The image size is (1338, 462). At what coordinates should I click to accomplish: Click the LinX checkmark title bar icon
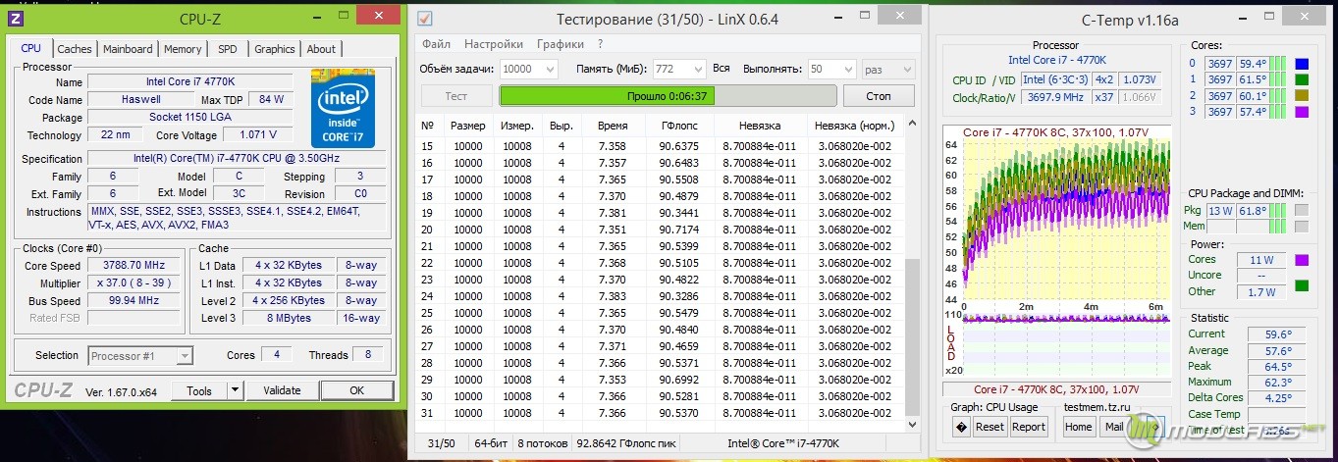(424, 19)
